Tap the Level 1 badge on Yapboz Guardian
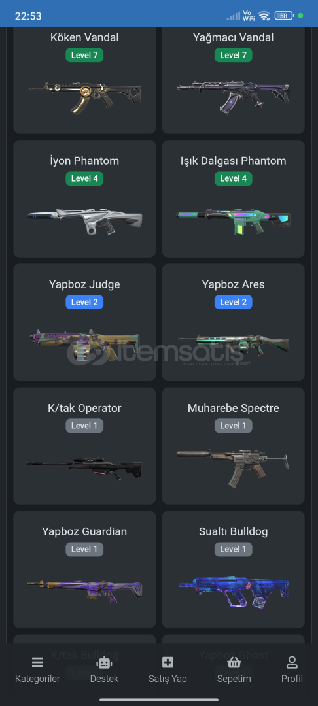Image resolution: width=318 pixels, height=706 pixels. point(84,549)
